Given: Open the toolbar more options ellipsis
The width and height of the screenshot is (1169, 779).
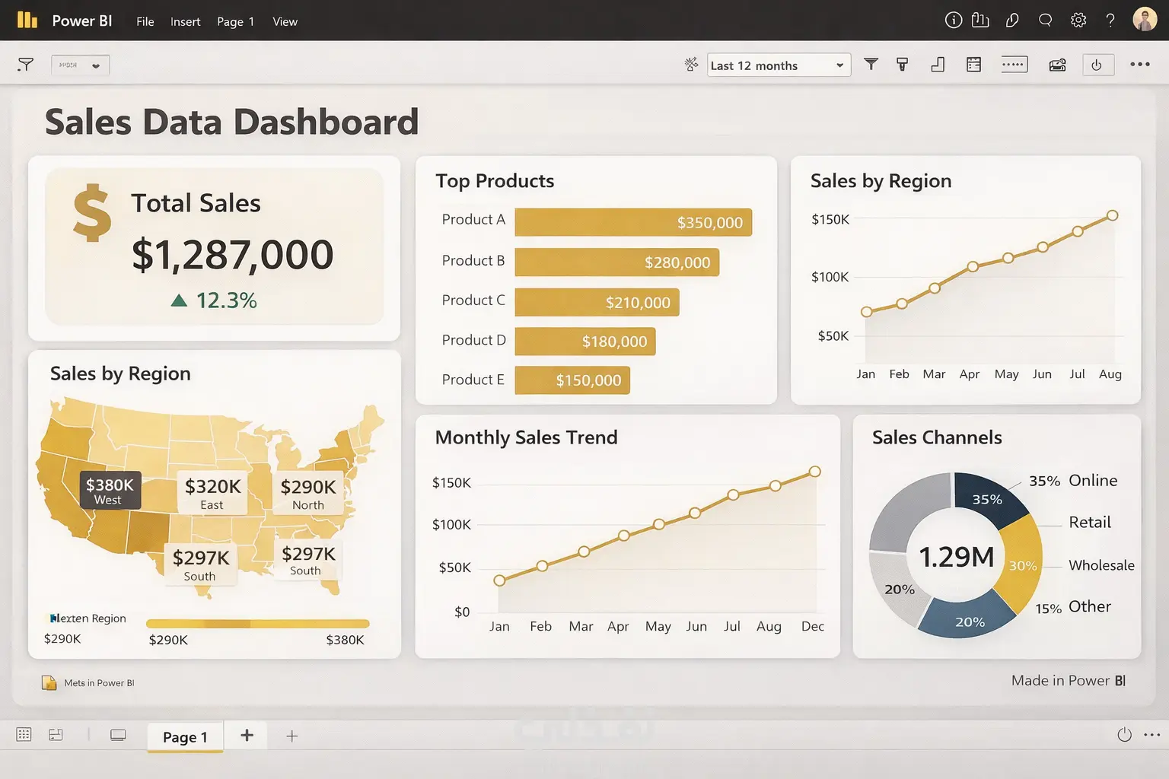Looking at the screenshot, I should click(1140, 65).
